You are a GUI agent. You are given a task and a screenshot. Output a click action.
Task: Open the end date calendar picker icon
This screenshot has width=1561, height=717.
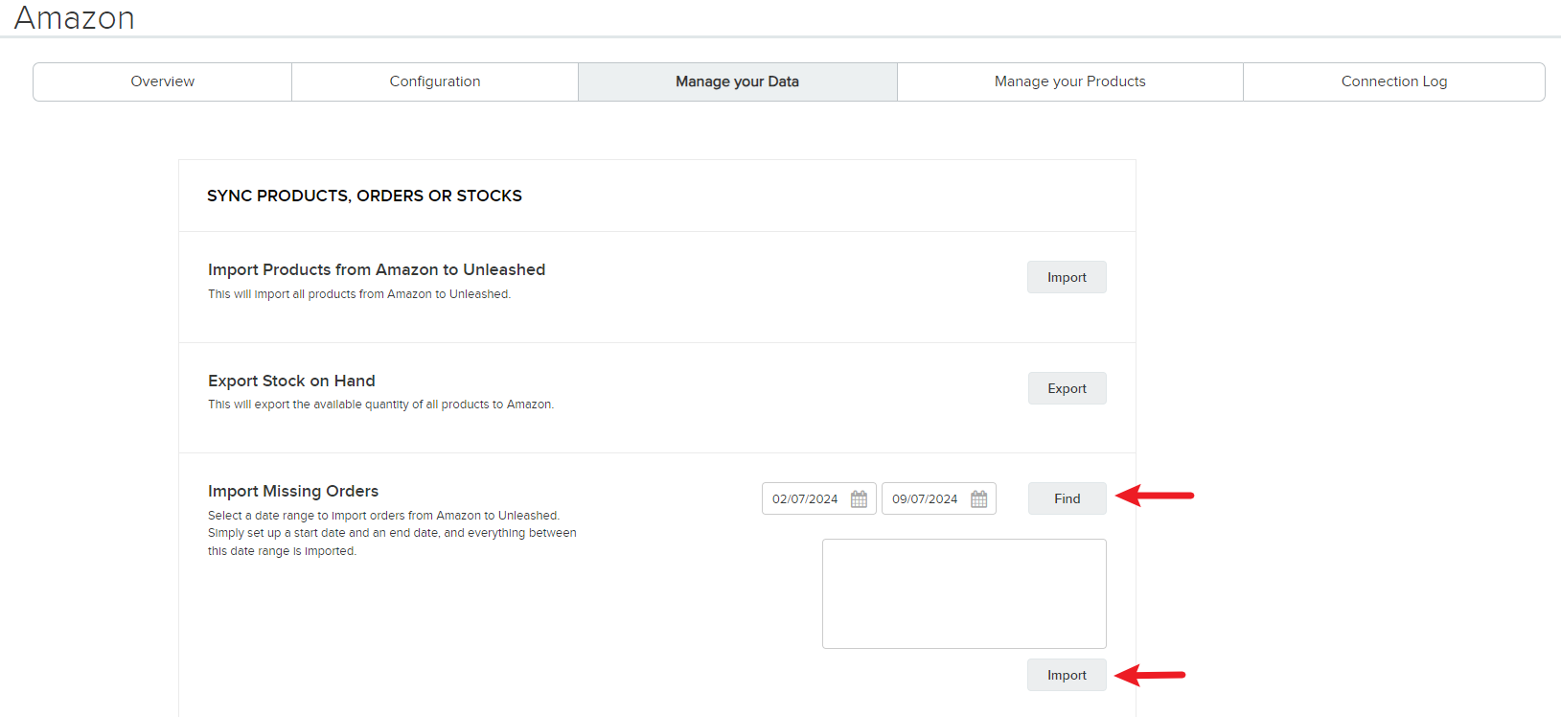[x=978, y=499]
